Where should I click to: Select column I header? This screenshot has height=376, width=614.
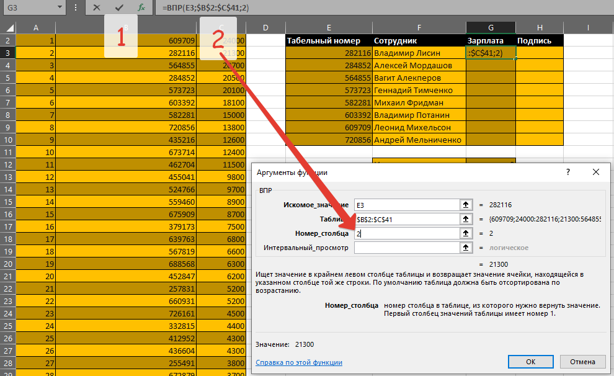point(588,27)
